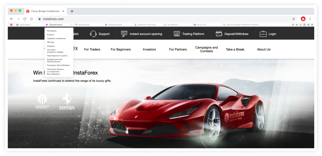Select Партнерская ссылка menu entry
Viewport: 322px width, 156px height.
[x=57, y=56]
